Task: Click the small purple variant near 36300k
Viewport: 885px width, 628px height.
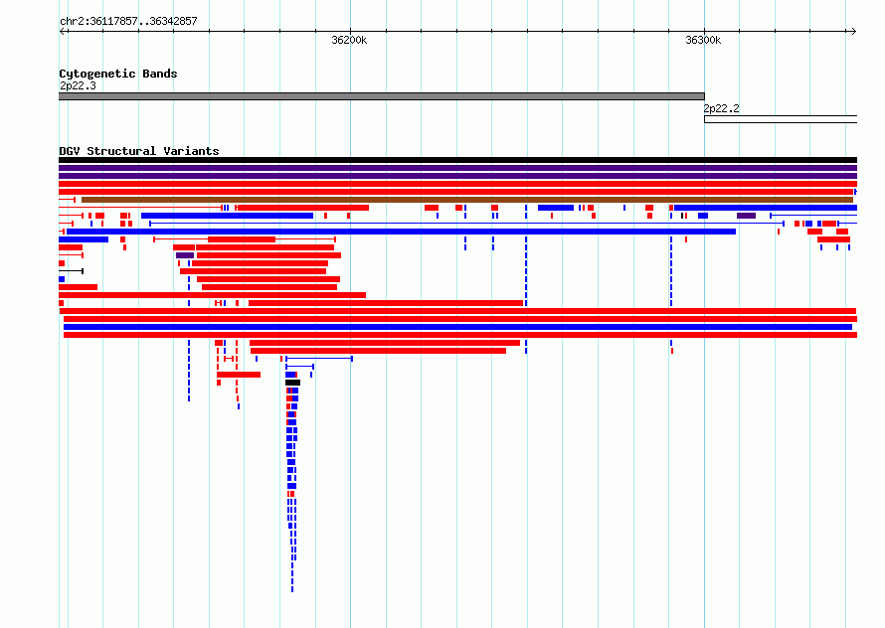Action: click(x=746, y=216)
